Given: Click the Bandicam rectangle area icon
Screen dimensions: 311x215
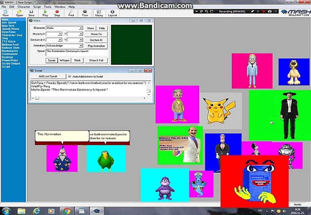Looking at the screenshot, I should [212, 11].
